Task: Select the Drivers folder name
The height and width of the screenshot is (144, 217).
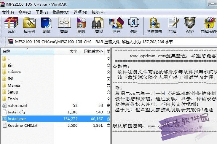Action: point(14,72)
